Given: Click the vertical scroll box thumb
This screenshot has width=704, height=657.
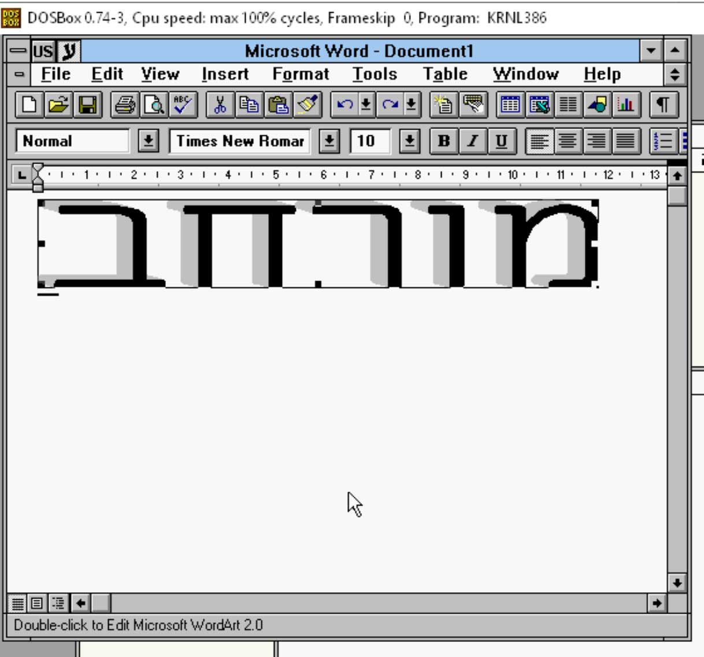Looking at the screenshot, I should 677,195.
